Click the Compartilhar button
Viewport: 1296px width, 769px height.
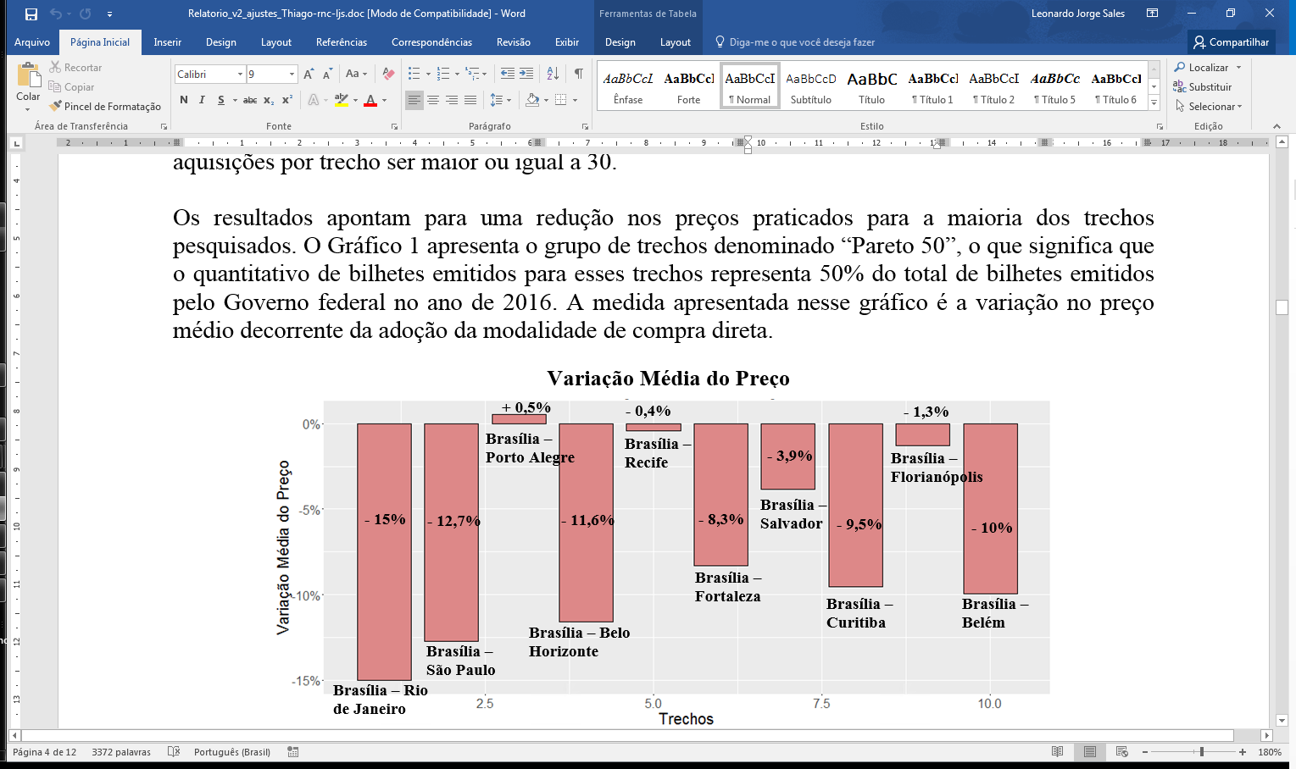coord(1231,41)
